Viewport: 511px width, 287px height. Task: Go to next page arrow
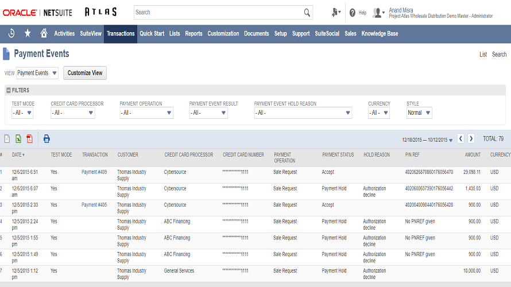click(x=471, y=139)
